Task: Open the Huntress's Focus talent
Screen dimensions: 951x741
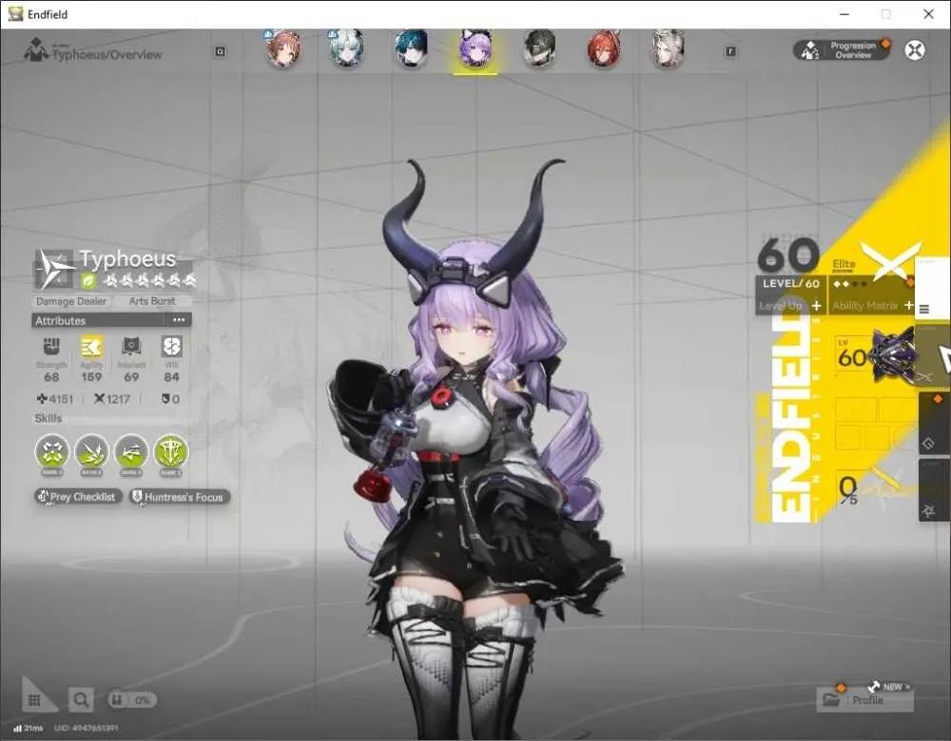Action: pyautogui.click(x=180, y=497)
